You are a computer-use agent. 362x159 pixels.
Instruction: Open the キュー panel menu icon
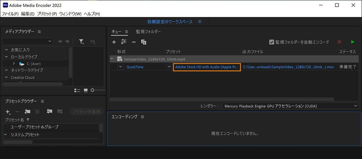(x=127, y=32)
